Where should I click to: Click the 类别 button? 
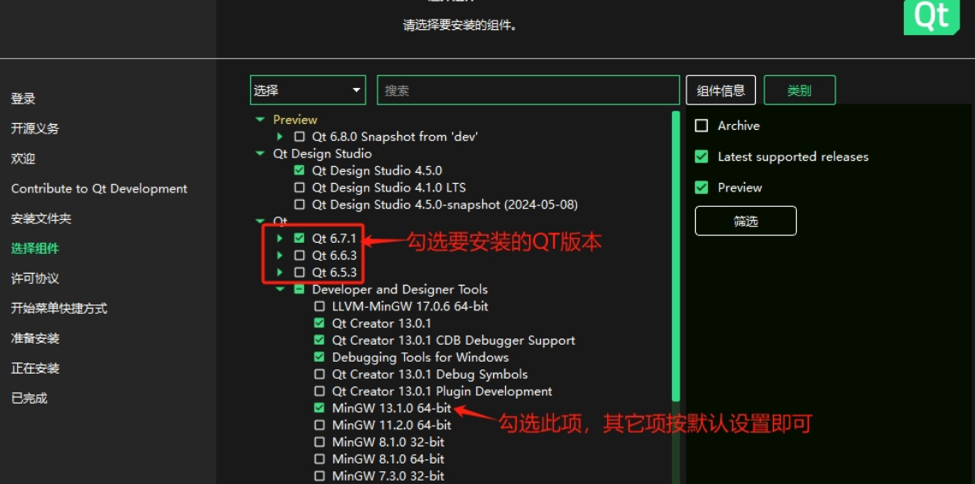[799, 90]
